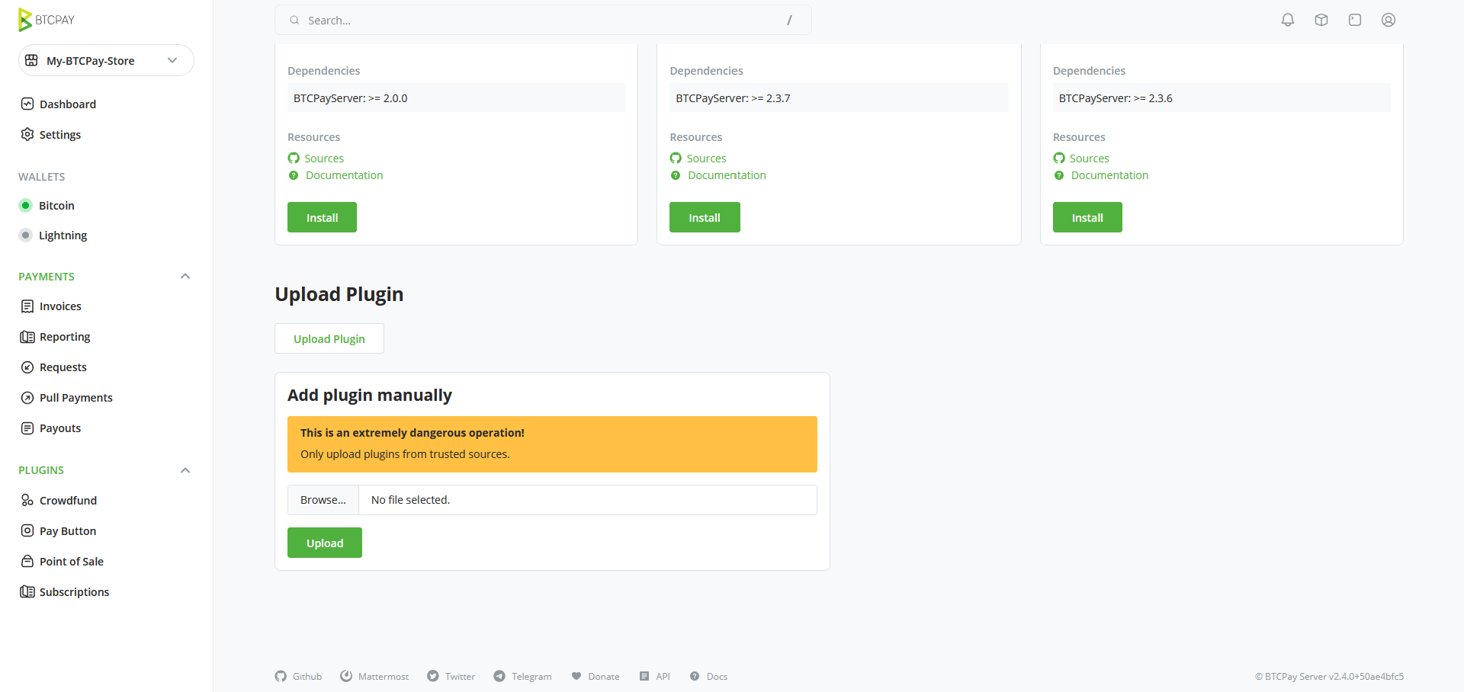Viewport: 1464px width, 692px height.
Task: Click the Point of Sale icon
Action: 27,561
